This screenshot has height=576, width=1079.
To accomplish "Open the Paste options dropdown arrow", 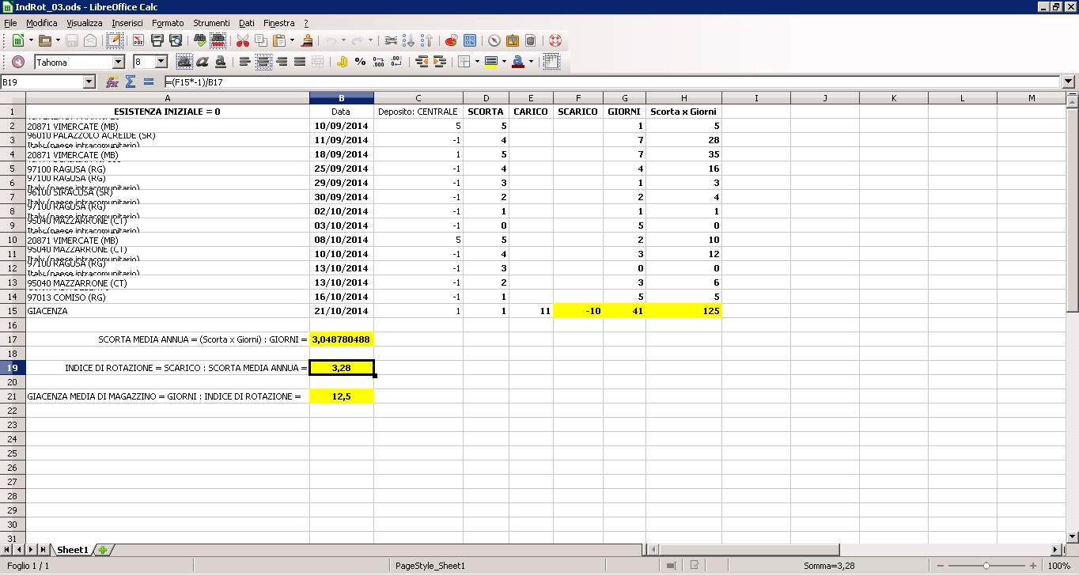I will 292,40.
